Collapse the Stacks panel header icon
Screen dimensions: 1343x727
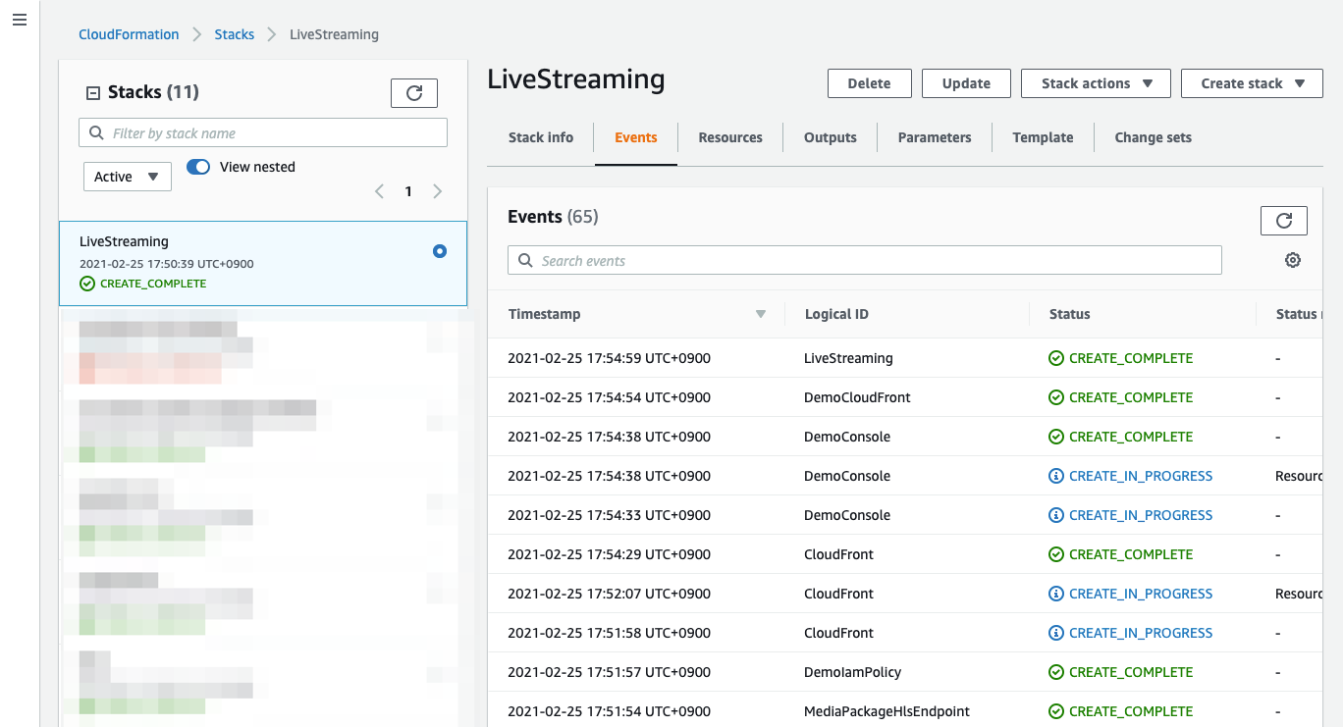pyautogui.click(x=93, y=93)
